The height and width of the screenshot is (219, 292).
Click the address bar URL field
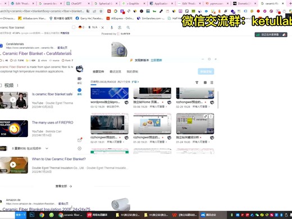point(42,11)
